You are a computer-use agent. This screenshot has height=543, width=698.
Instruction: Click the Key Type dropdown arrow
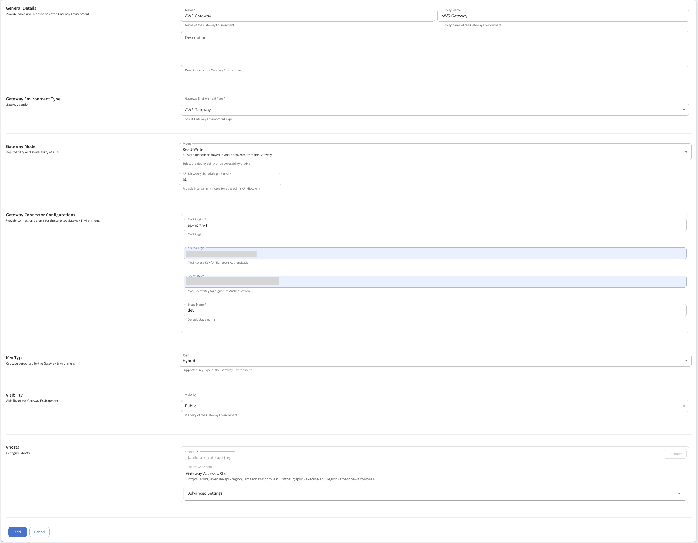click(686, 361)
